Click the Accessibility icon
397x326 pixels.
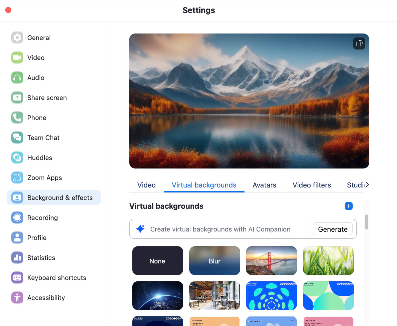(17, 298)
